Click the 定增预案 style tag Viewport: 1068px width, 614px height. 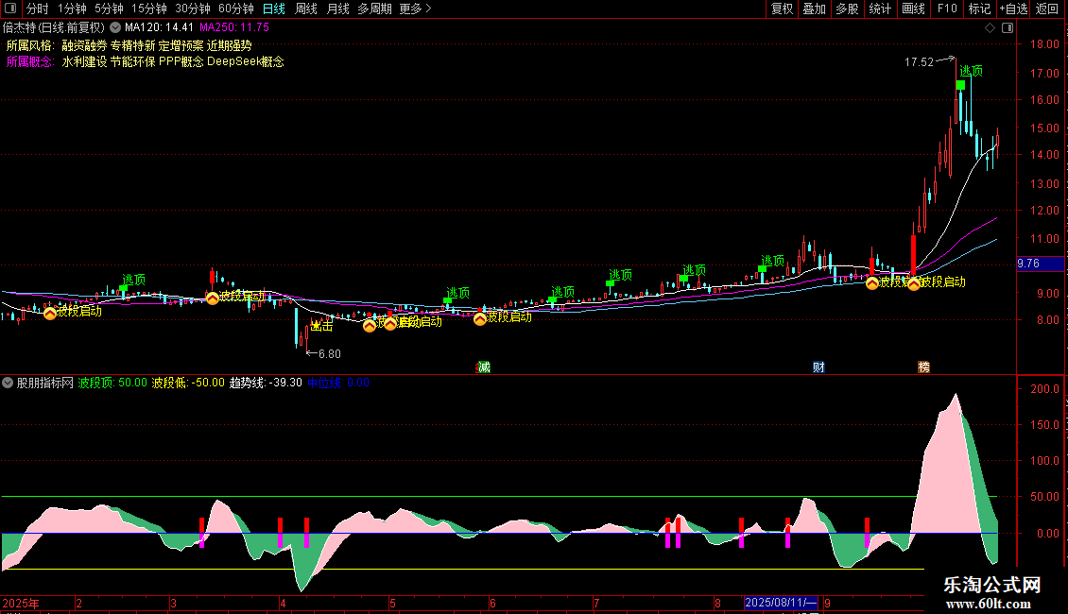coord(181,45)
